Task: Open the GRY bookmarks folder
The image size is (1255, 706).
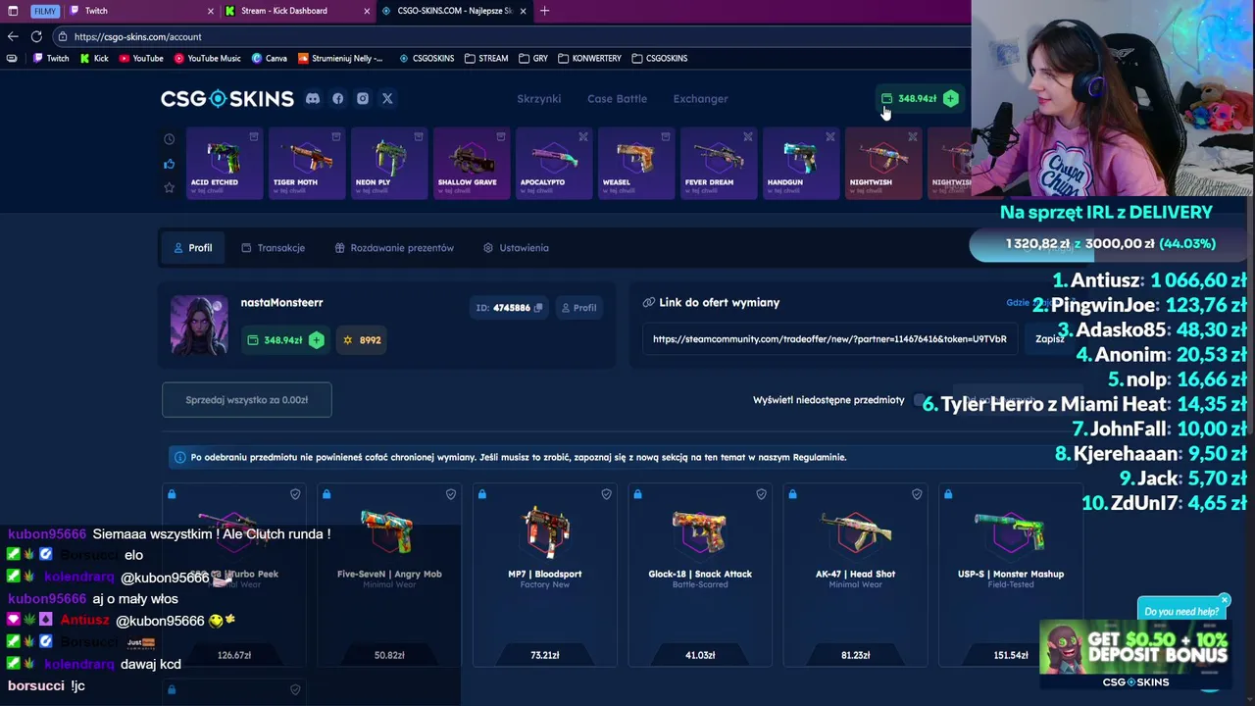Action: pyautogui.click(x=533, y=58)
